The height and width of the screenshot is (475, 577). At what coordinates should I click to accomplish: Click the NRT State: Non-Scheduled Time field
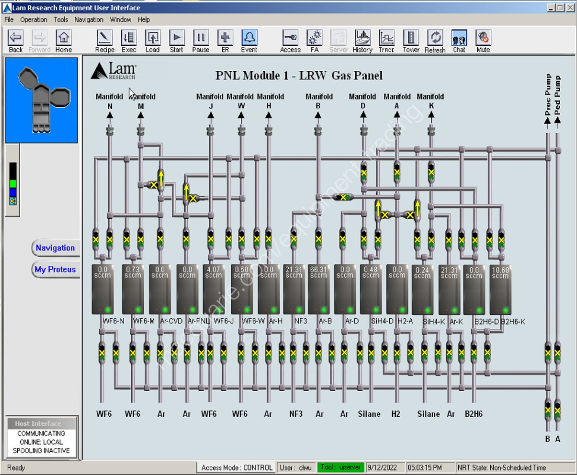(515, 468)
